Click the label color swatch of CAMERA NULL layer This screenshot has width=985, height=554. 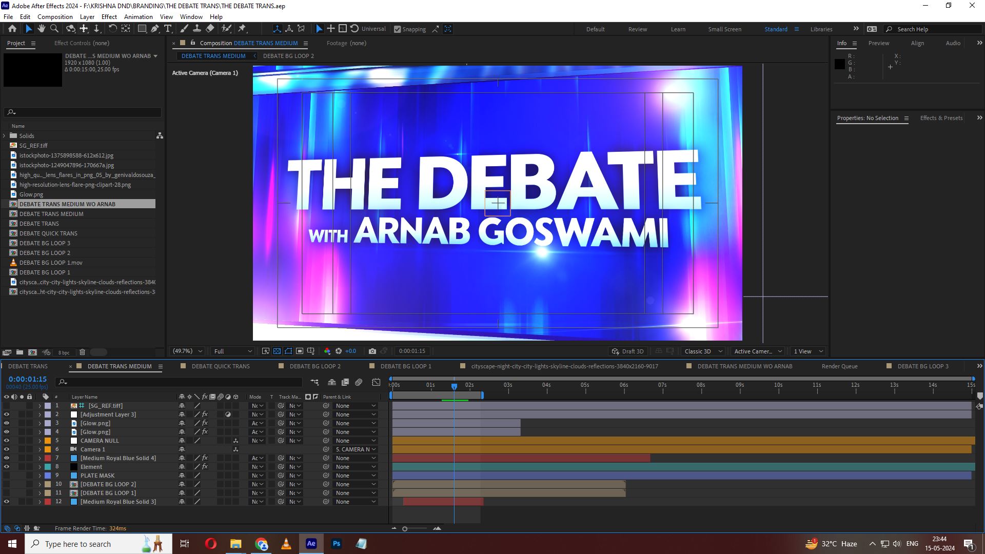(x=48, y=441)
